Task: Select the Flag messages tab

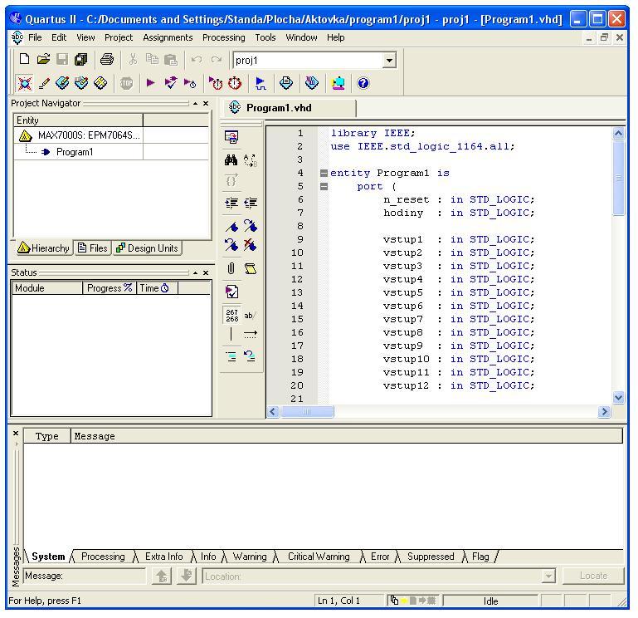Action: [480, 557]
